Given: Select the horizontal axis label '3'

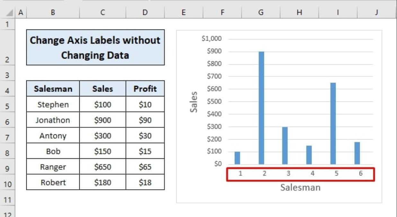Looking at the screenshot, I should click(x=288, y=174).
